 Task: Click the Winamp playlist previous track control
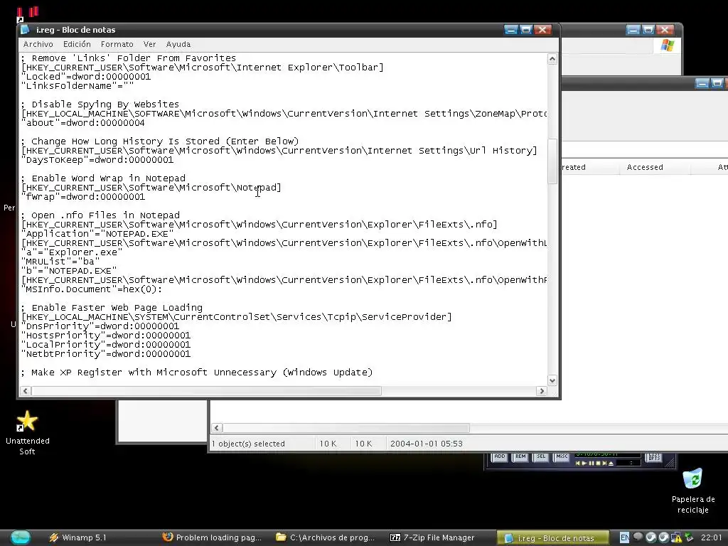pyautogui.click(x=577, y=464)
